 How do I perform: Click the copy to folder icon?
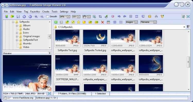point(90,22)
